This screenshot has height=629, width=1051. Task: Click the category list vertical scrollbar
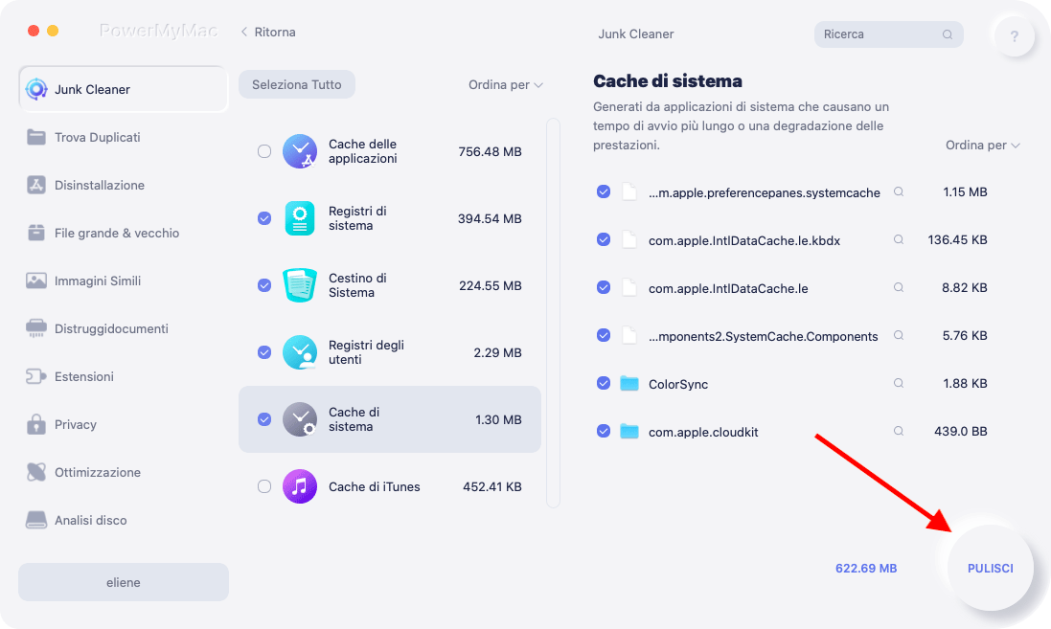click(553, 313)
